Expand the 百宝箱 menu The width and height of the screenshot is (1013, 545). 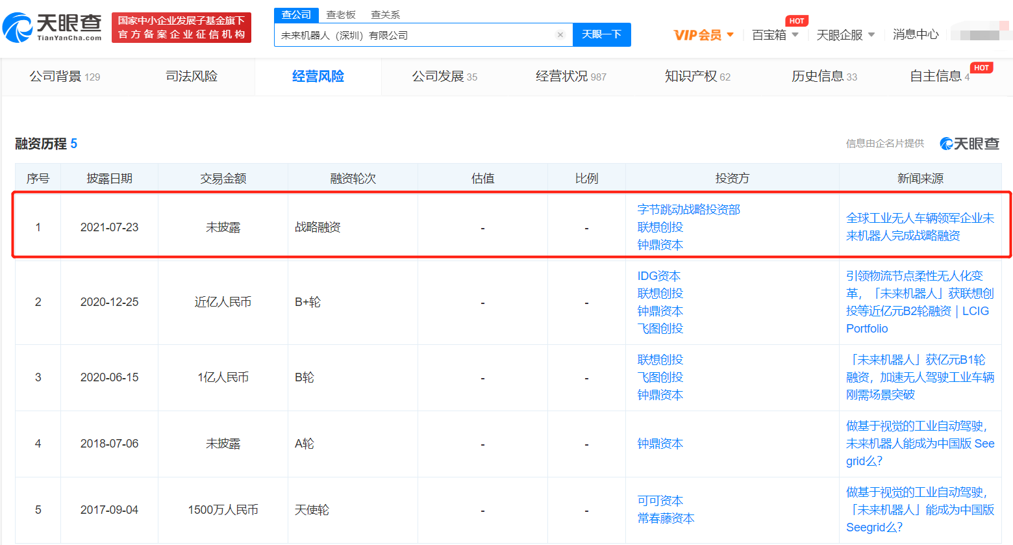pyautogui.click(x=775, y=35)
